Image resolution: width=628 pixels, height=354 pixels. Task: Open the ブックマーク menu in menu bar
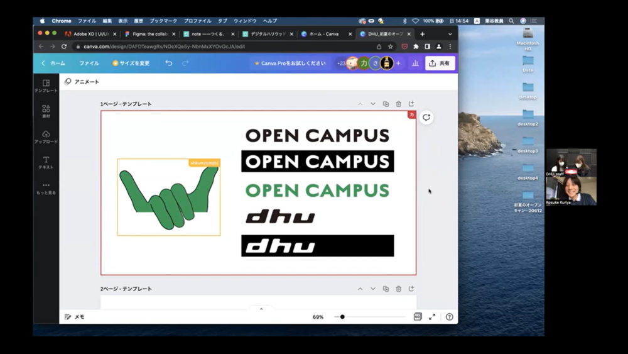(x=163, y=21)
